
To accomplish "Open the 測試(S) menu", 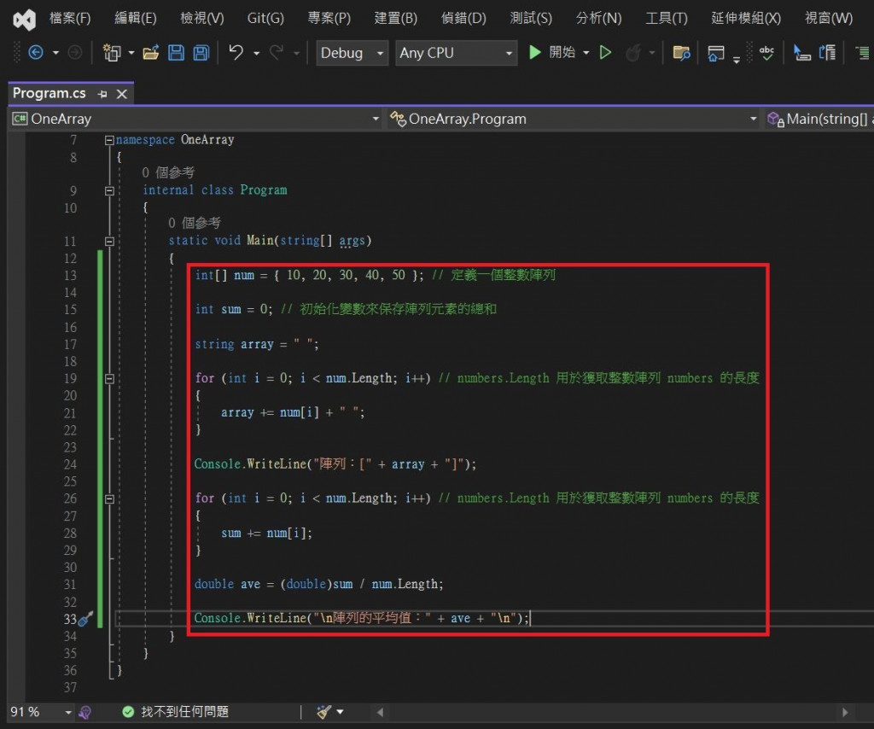I will coord(531,19).
